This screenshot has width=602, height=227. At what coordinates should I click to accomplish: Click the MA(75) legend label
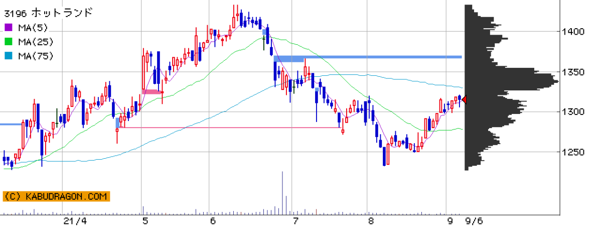coord(36,55)
